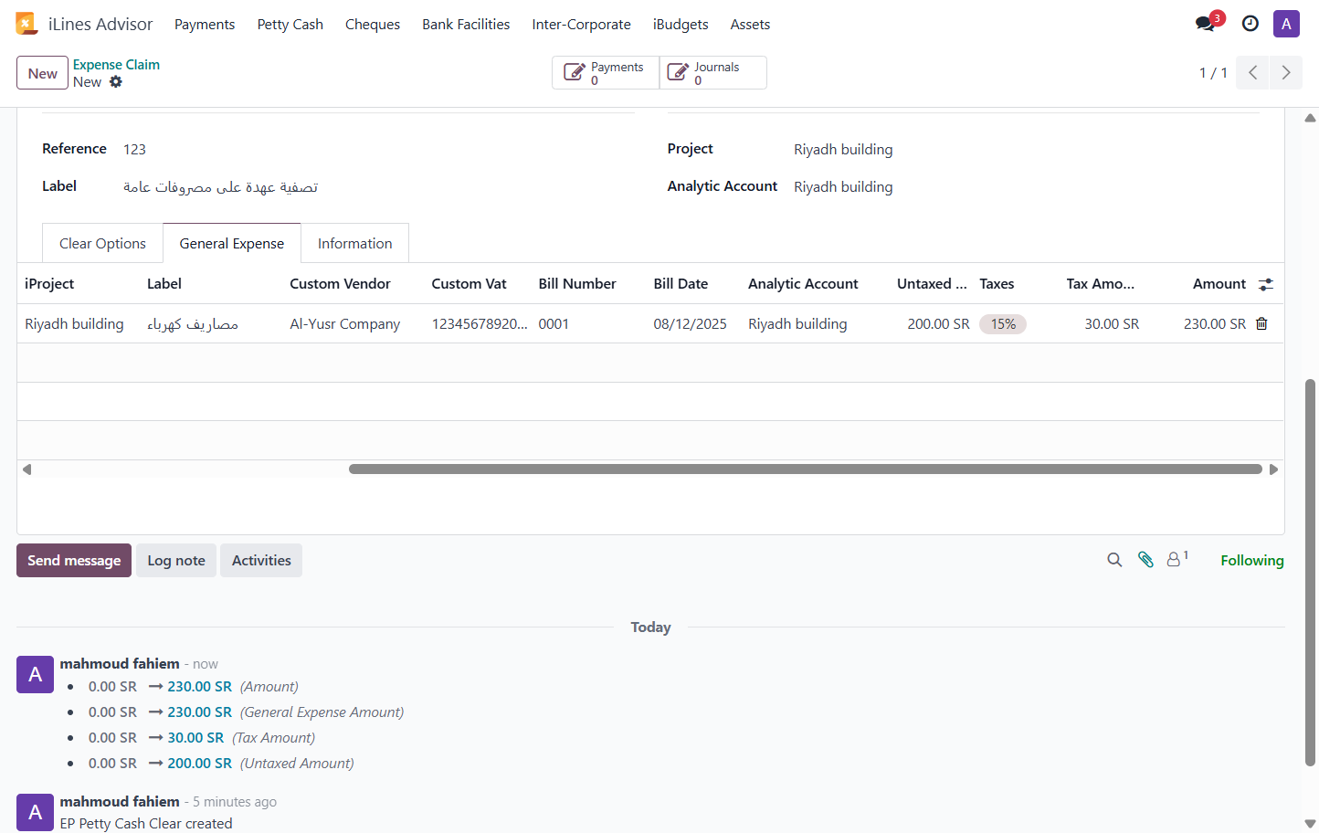Select the General Expense tab

pos(232,243)
